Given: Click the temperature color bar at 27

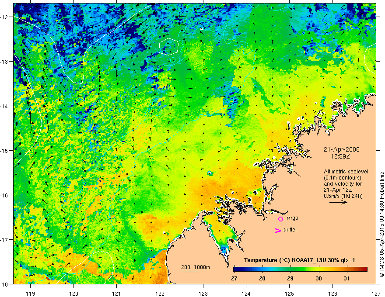Looking at the screenshot, I should 234,269.
